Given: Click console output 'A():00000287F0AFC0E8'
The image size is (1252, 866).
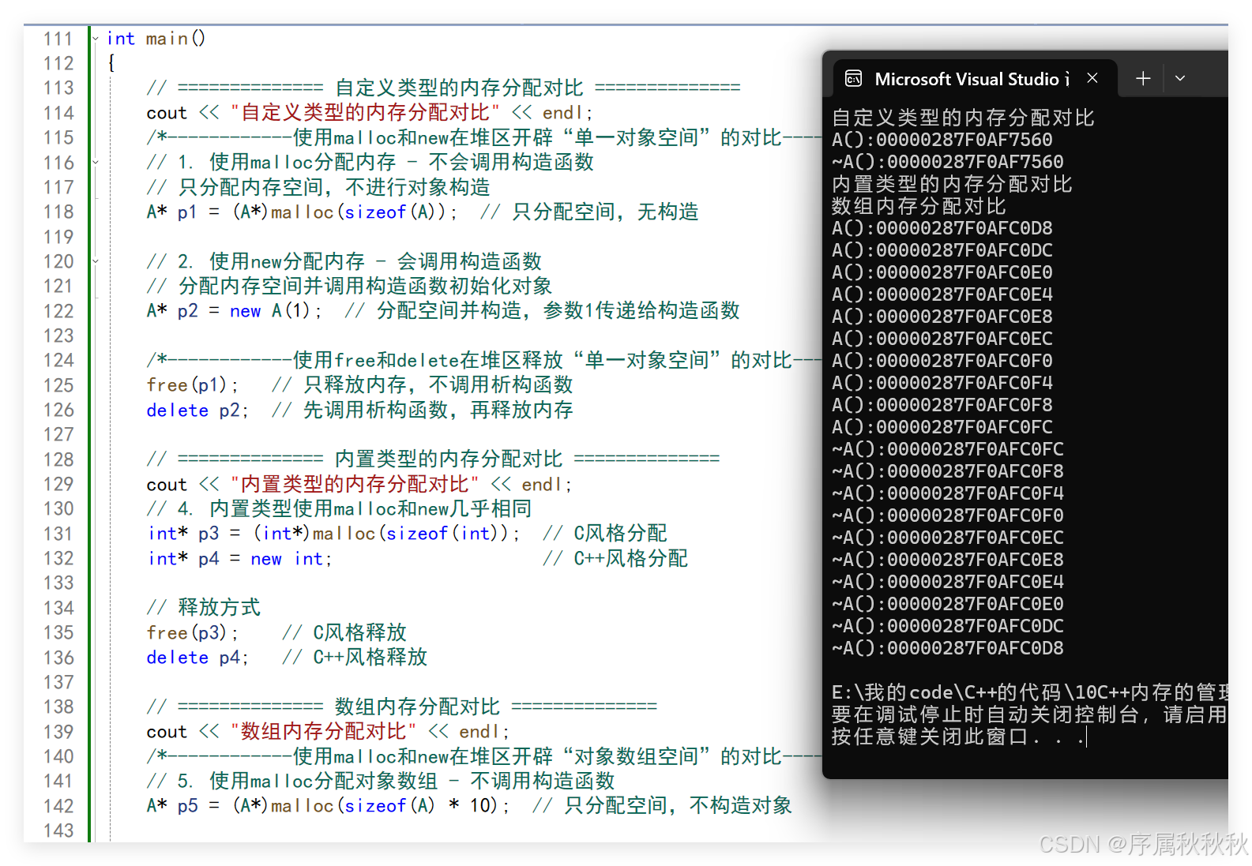Looking at the screenshot, I should (x=942, y=317).
